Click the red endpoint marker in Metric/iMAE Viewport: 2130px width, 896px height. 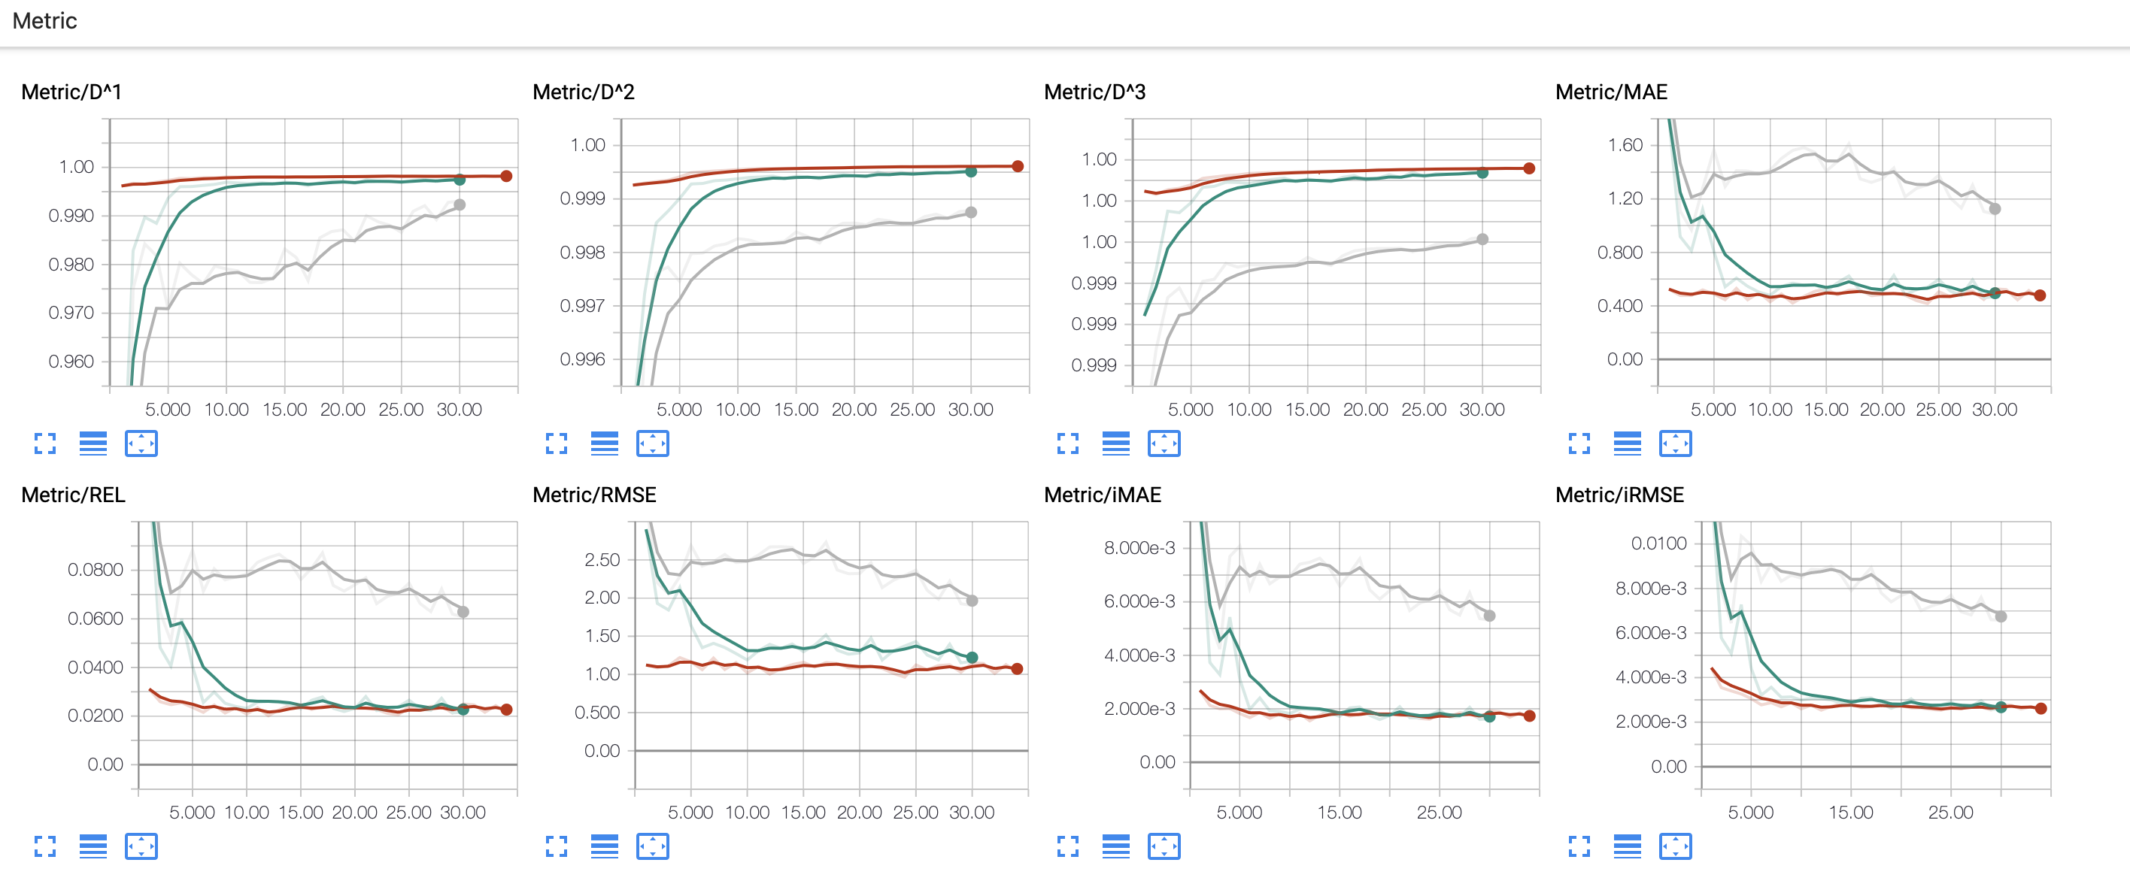coord(1529,716)
